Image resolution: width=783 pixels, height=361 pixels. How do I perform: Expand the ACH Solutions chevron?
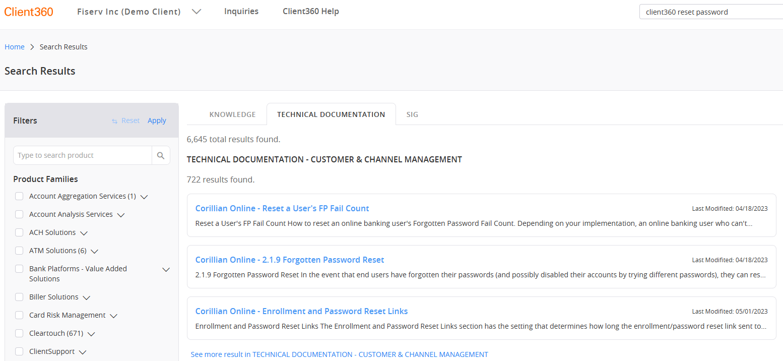(84, 233)
